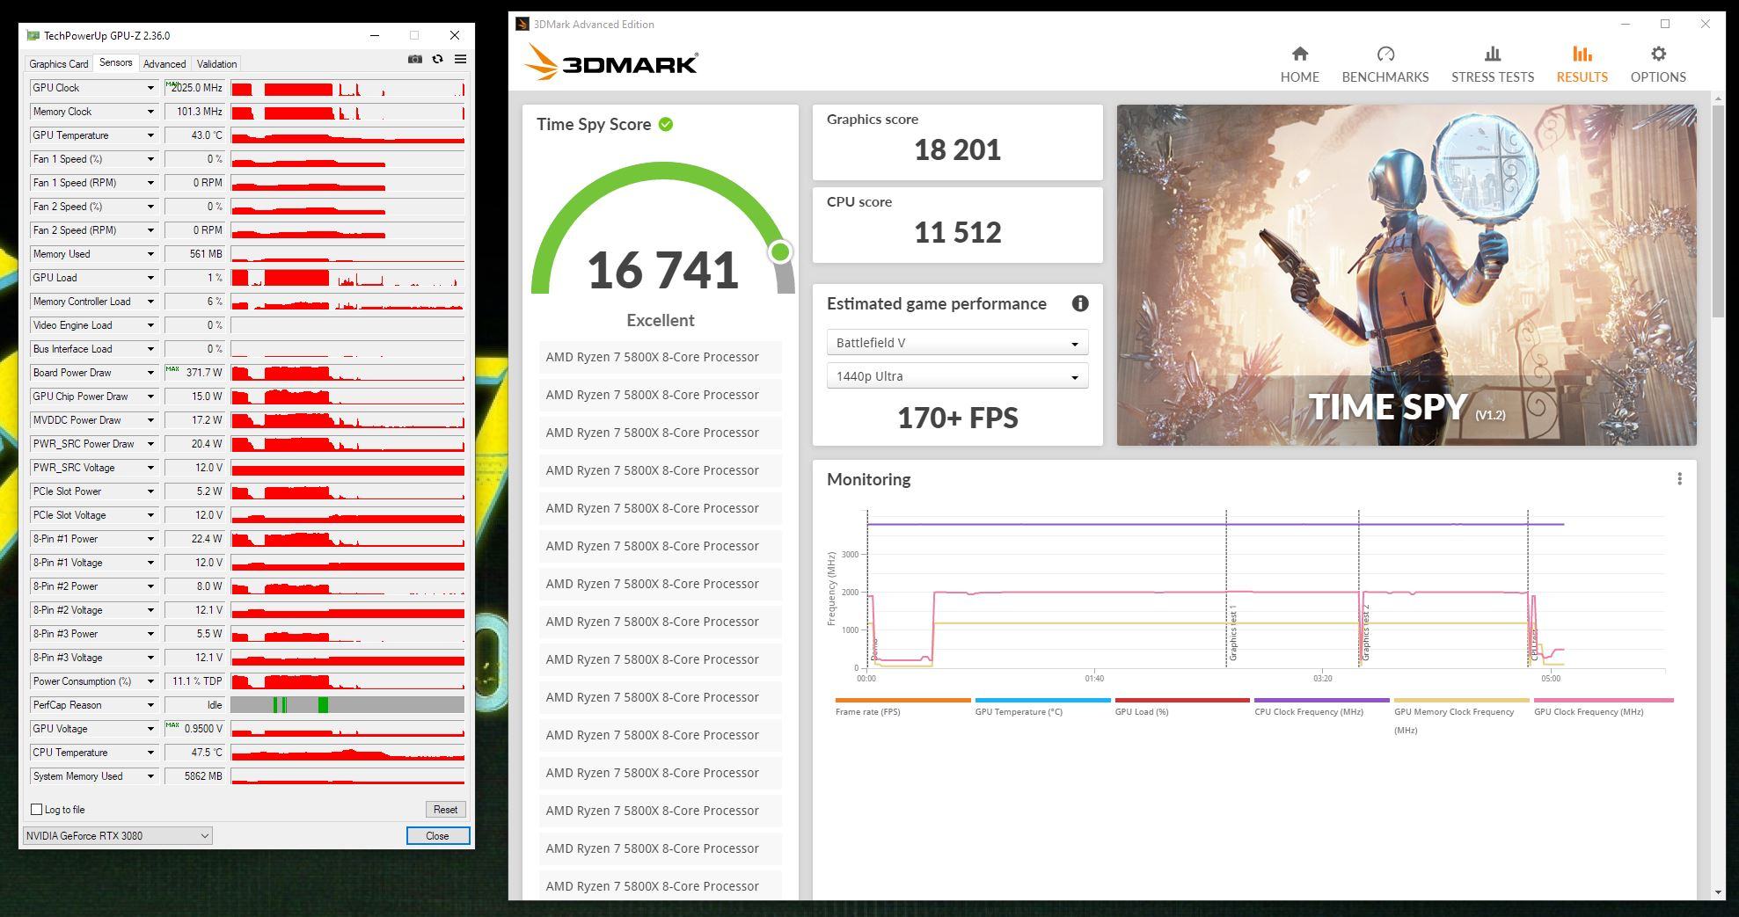Click the Board Power Draw value 371.7 W
Image resolution: width=1739 pixels, height=917 pixels.
[x=194, y=373]
